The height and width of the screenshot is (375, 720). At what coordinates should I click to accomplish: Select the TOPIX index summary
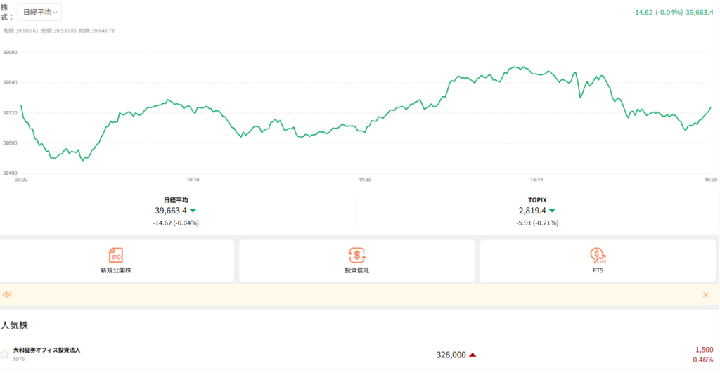pos(537,211)
